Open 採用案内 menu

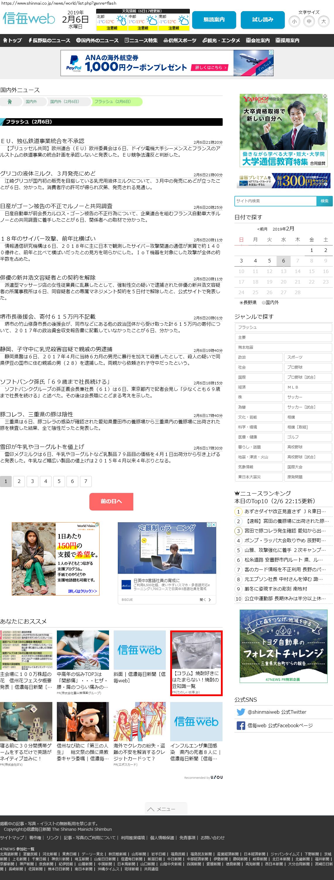(287, 40)
